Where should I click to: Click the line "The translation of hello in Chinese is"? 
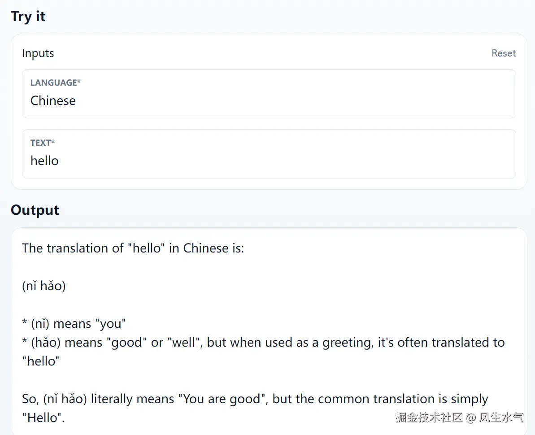133,248
